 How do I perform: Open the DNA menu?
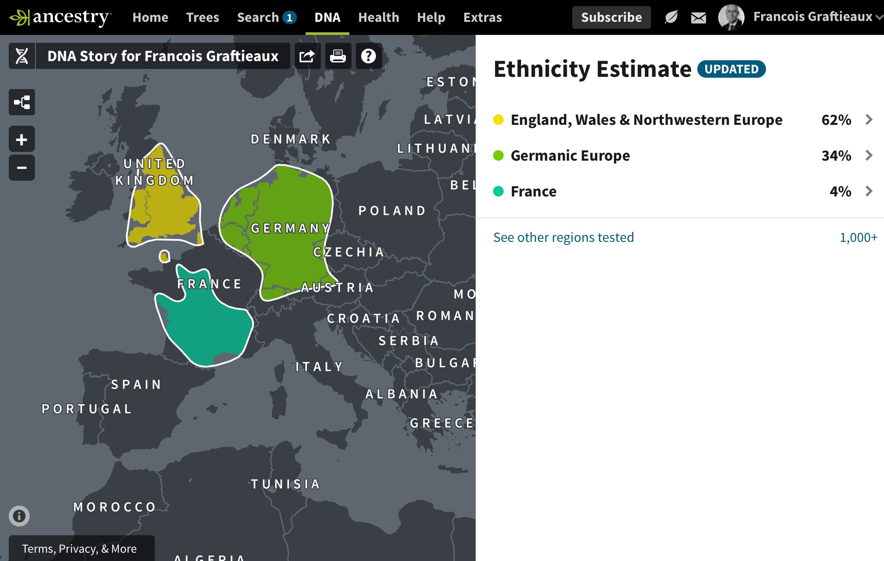click(327, 17)
